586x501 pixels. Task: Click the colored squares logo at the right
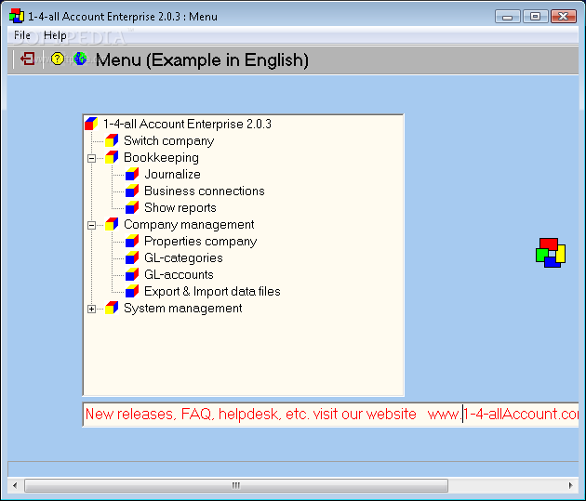551,253
